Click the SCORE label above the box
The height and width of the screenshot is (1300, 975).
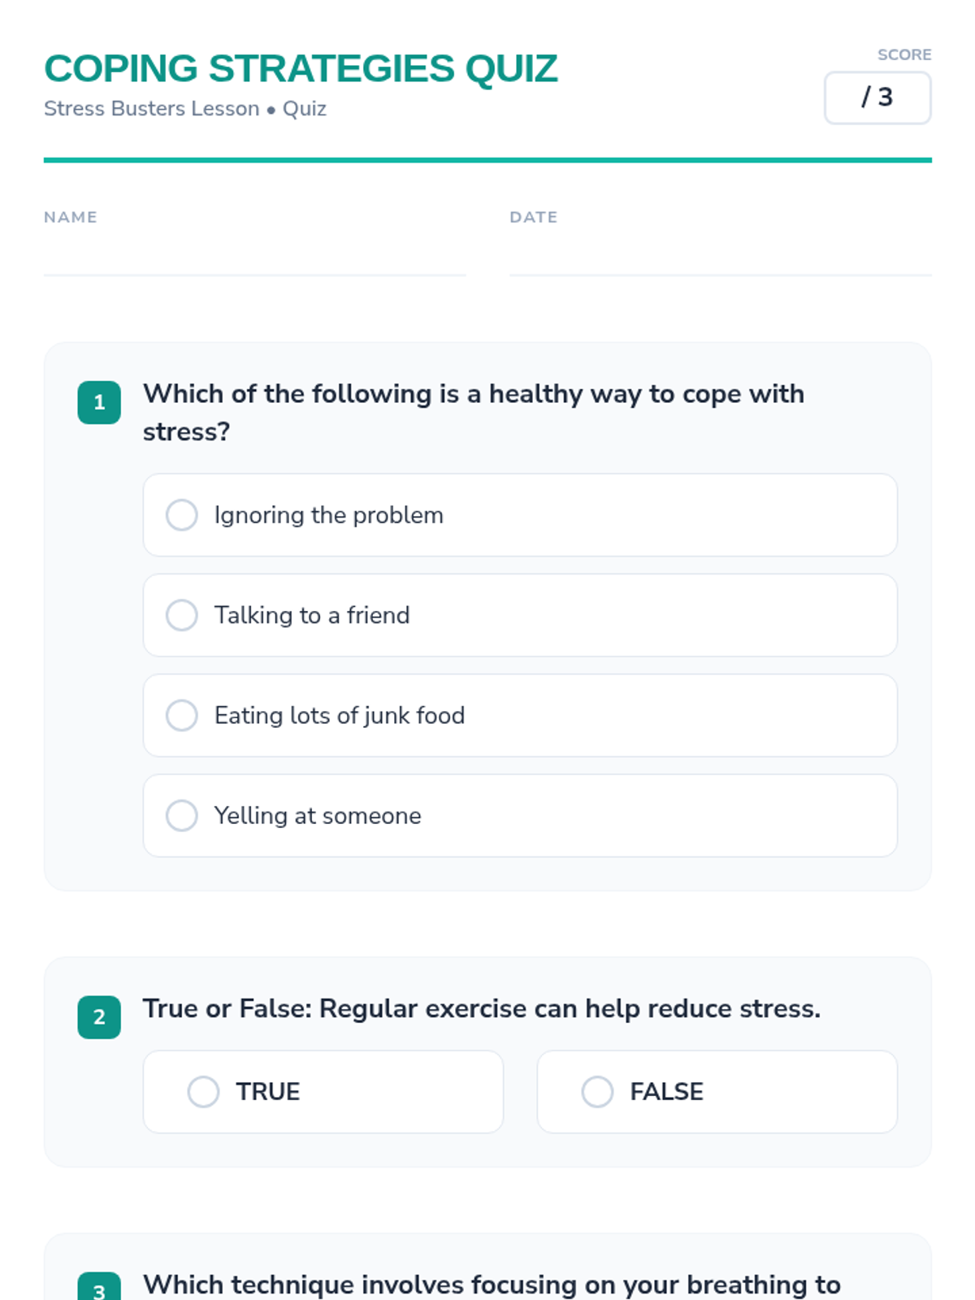click(904, 54)
